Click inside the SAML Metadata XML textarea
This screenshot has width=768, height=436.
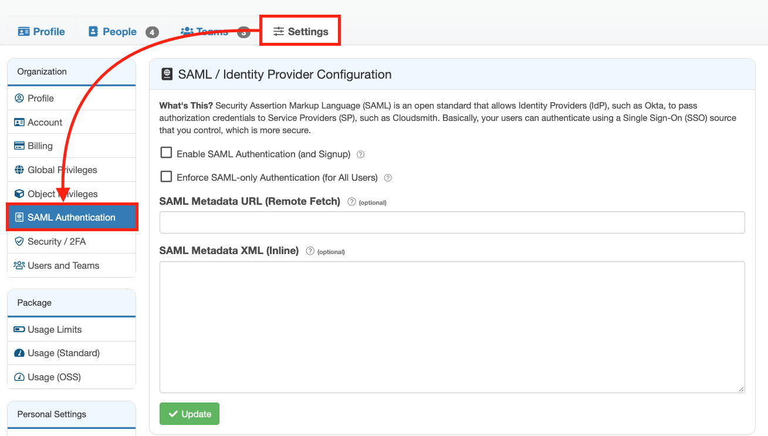pyautogui.click(x=452, y=327)
